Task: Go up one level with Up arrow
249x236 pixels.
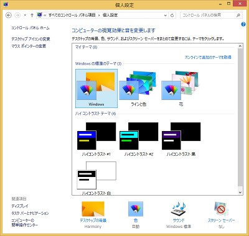Action: click(x=32, y=16)
